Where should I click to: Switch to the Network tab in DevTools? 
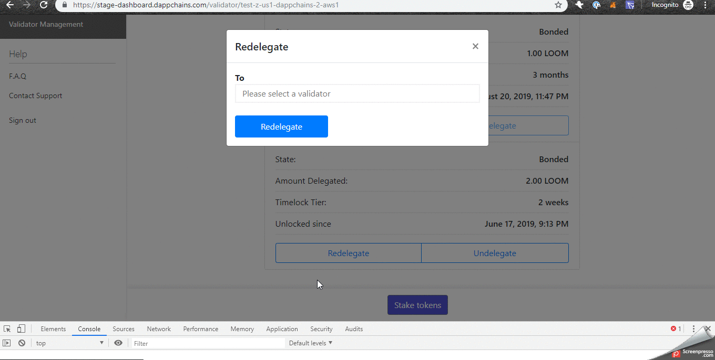(x=159, y=329)
